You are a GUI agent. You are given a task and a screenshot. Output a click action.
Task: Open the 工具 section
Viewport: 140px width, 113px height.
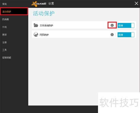[4, 50]
